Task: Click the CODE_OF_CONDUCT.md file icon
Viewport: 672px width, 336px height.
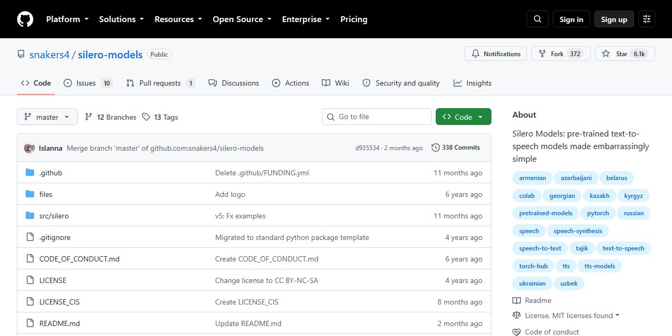Action: 30,259
